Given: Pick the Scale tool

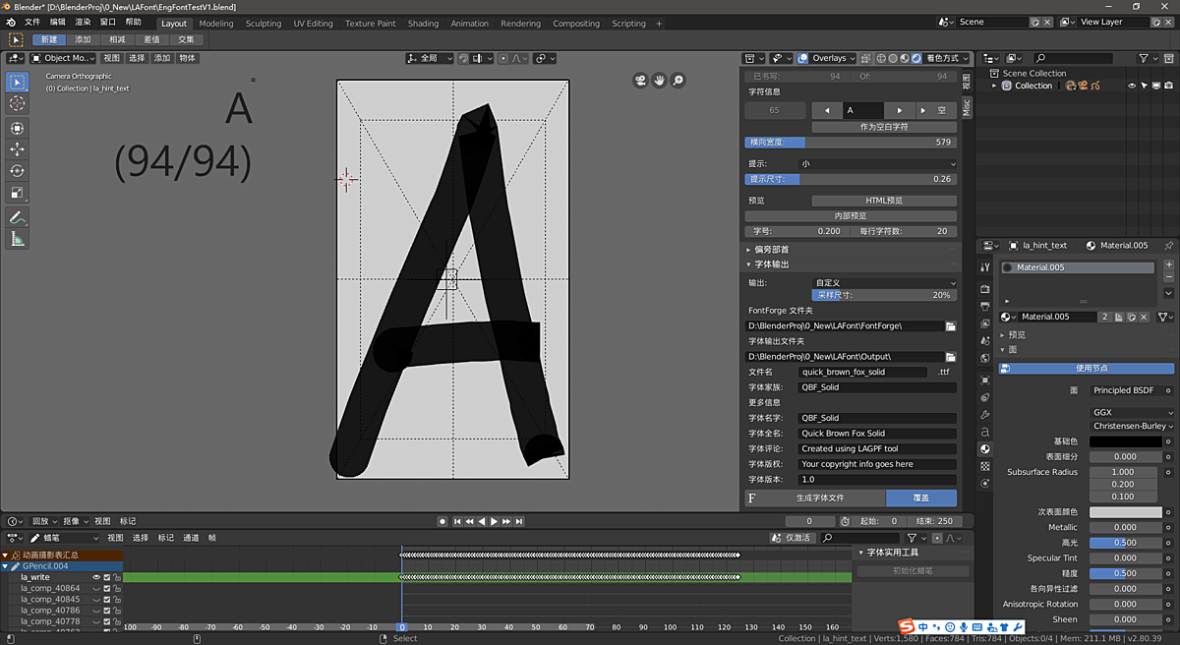Looking at the screenshot, I should [18, 193].
